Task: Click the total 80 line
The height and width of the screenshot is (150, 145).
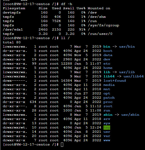Action: pyautogui.click(x=12, y=42)
